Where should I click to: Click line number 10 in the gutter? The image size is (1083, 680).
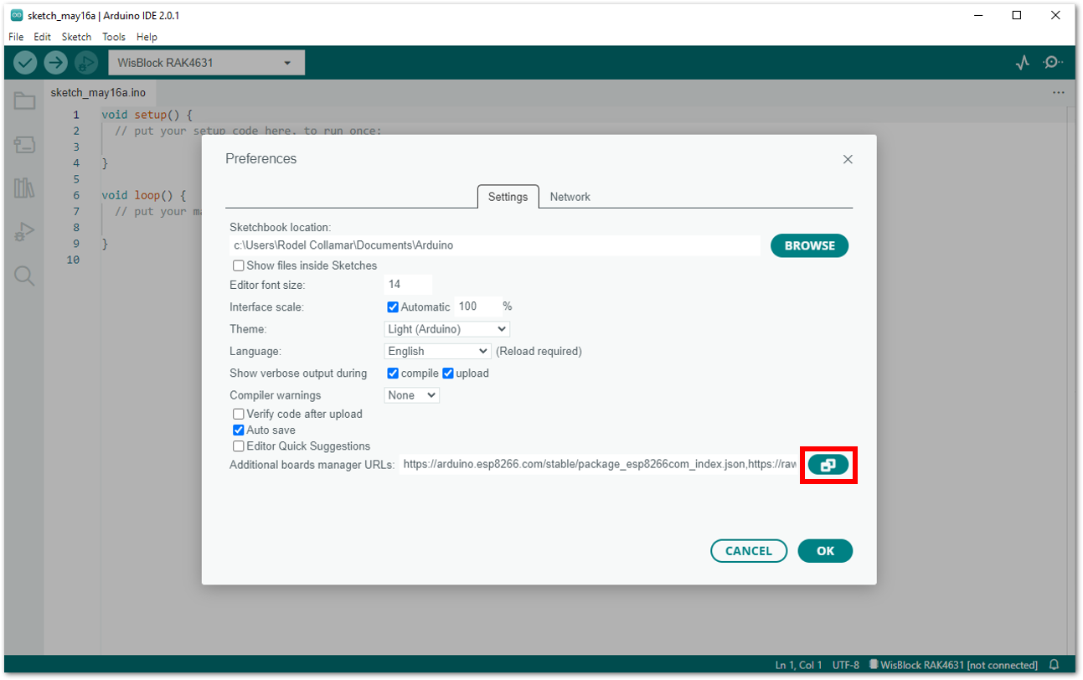(73, 260)
